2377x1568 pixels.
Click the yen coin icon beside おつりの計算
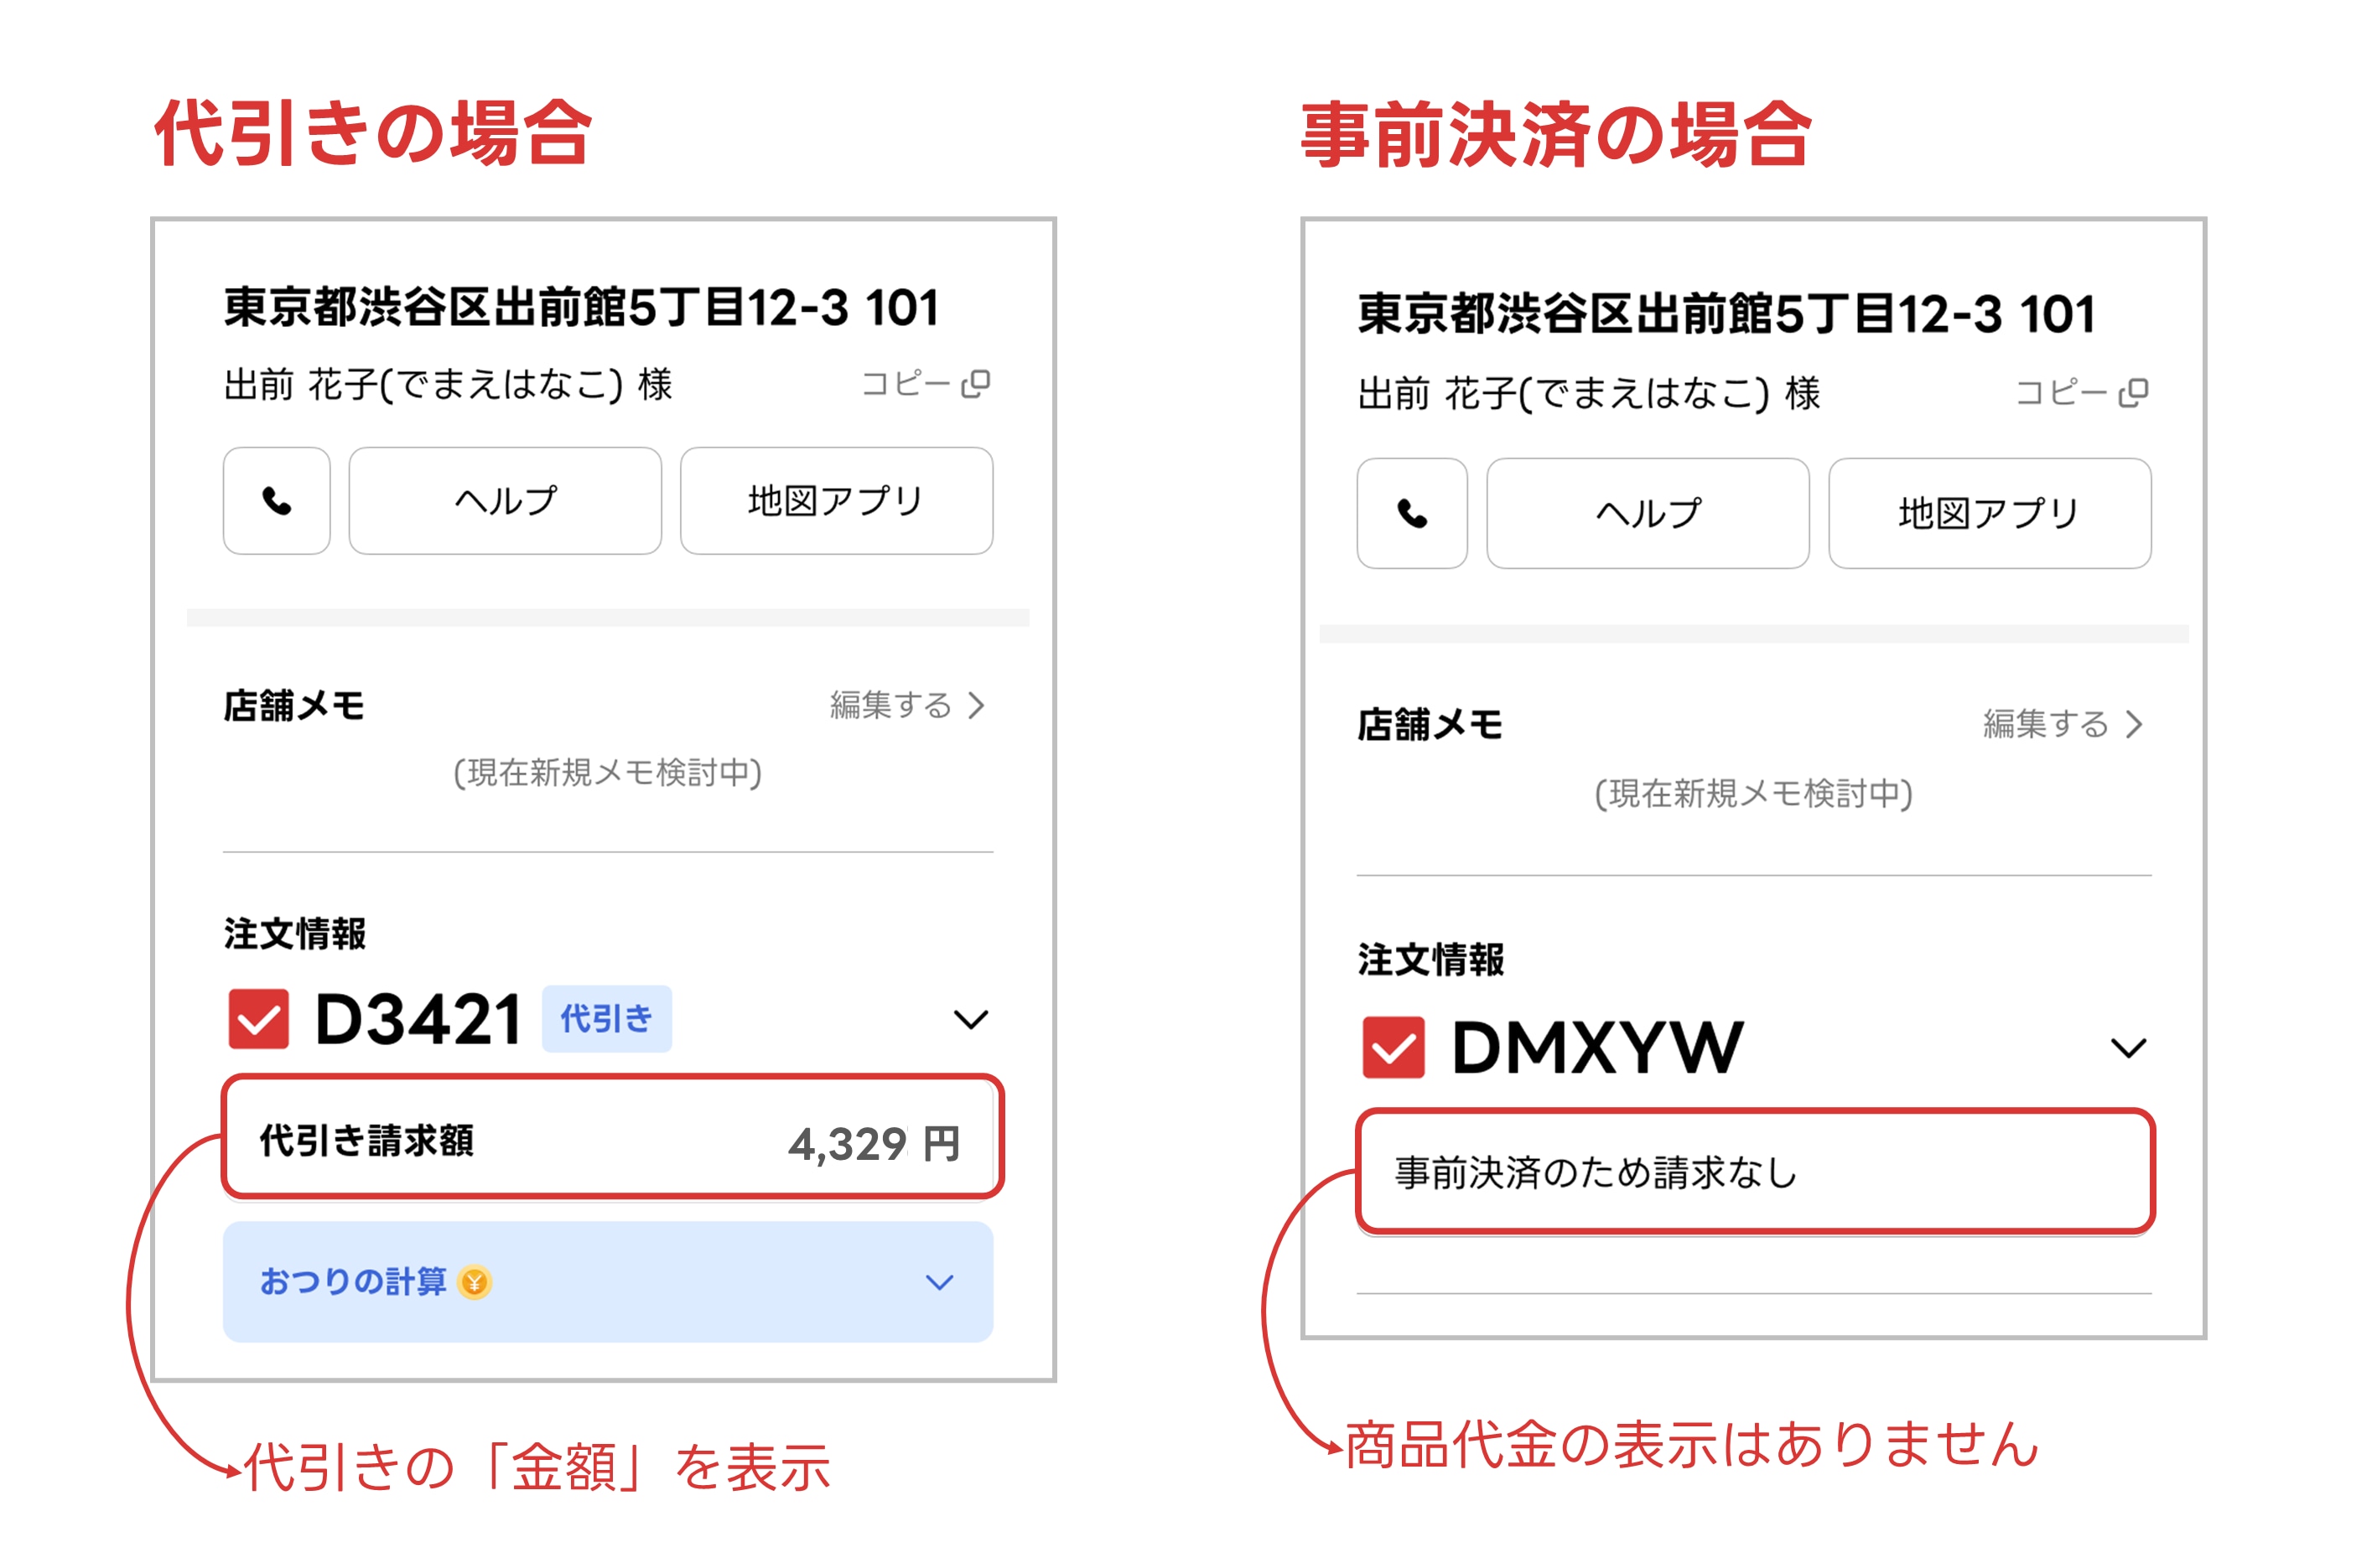[x=475, y=1282]
